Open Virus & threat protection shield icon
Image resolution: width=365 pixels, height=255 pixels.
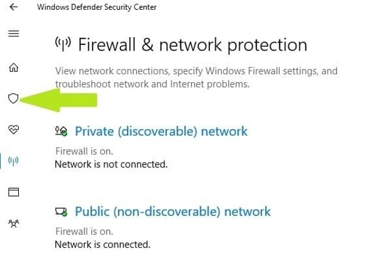[x=13, y=98]
